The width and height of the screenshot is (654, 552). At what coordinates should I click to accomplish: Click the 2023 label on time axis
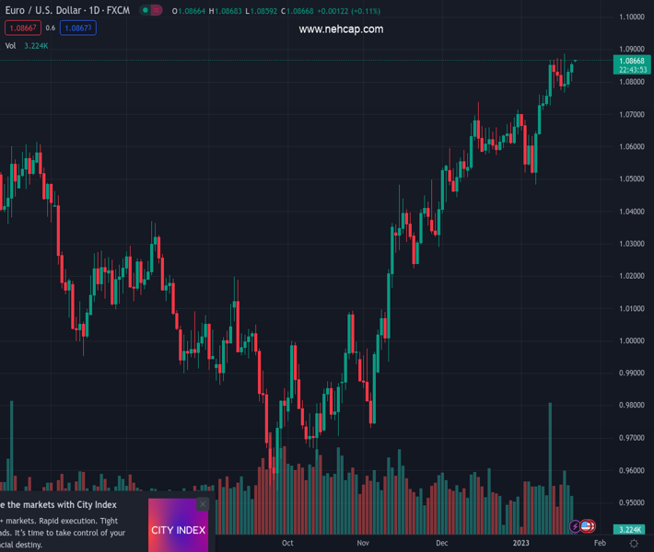[x=521, y=544]
